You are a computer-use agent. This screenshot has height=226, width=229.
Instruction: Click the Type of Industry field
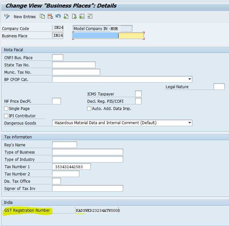(88, 159)
